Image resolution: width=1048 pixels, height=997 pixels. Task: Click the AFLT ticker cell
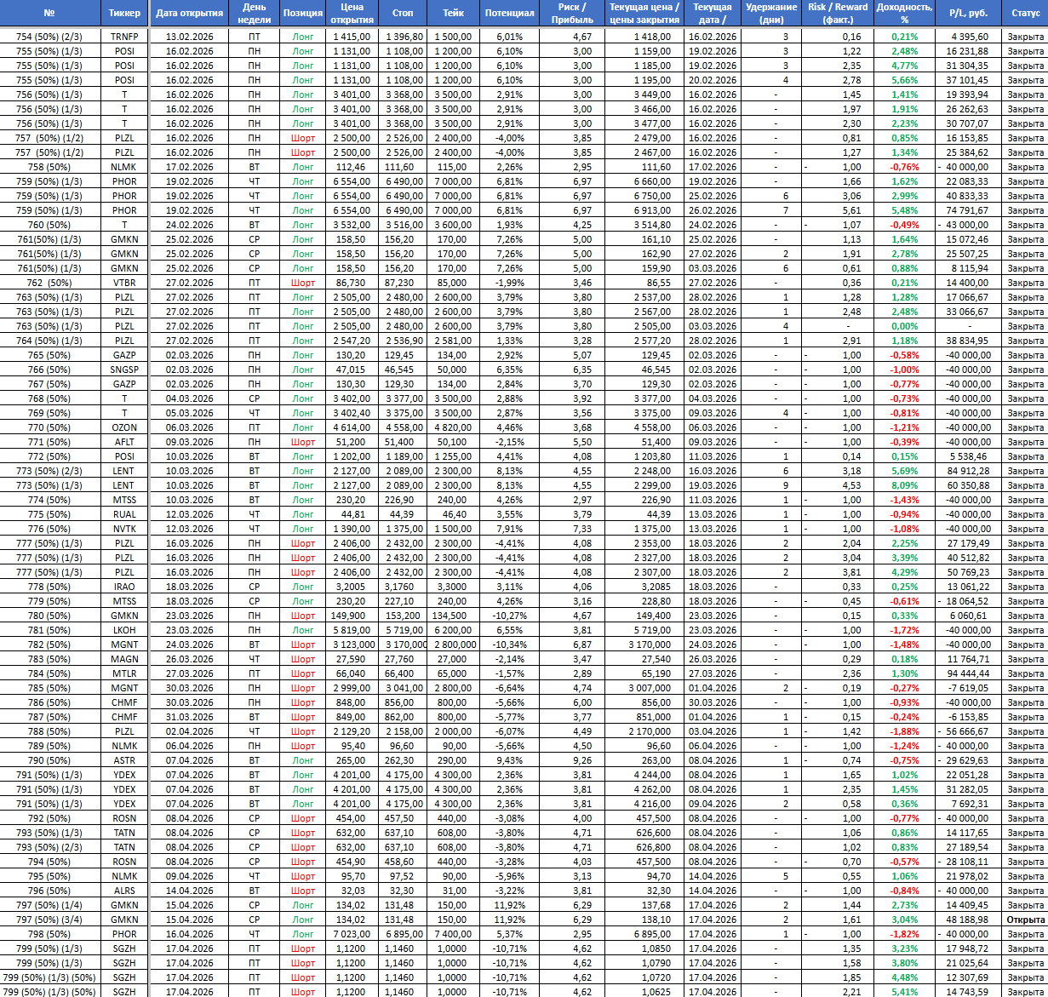pos(124,442)
